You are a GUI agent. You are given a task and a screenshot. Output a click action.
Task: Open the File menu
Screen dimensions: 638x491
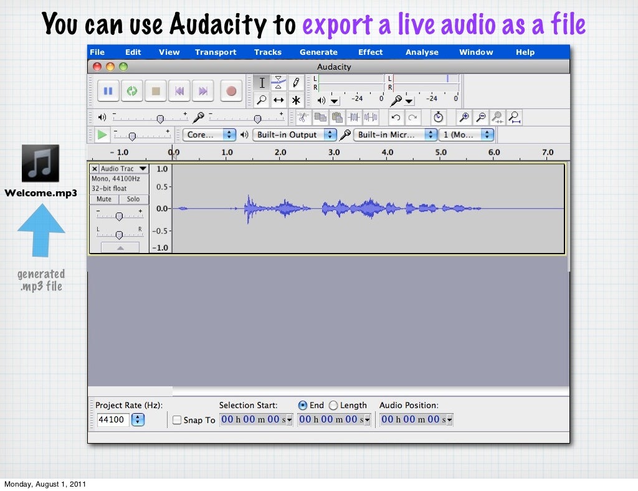coord(97,52)
